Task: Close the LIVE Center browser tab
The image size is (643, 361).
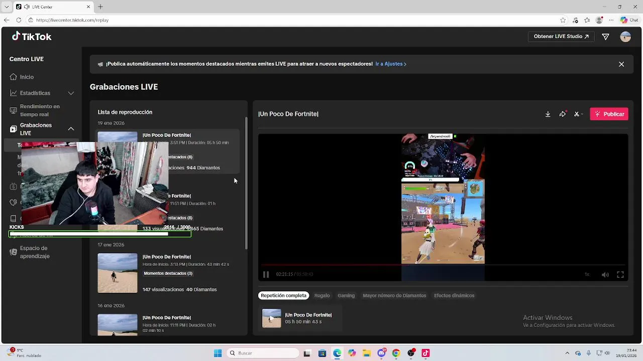Action: click(x=88, y=7)
